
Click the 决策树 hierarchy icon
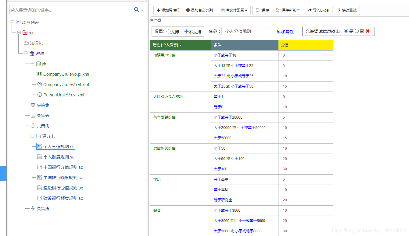click(33, 126)
